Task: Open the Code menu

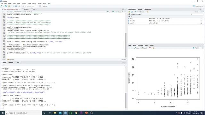Action: click(10, 4)
